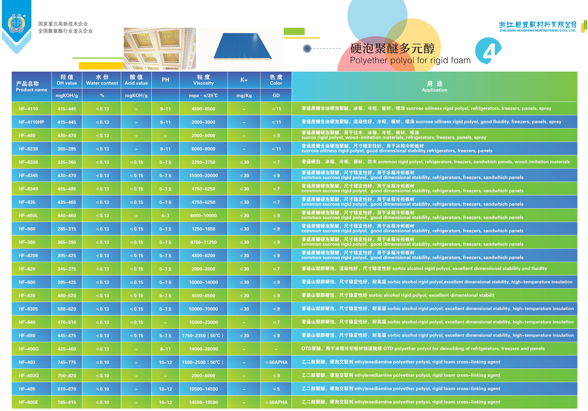Select the HF-4110 product name cell
Screen dimensions: 588x411
click(28, 109)
